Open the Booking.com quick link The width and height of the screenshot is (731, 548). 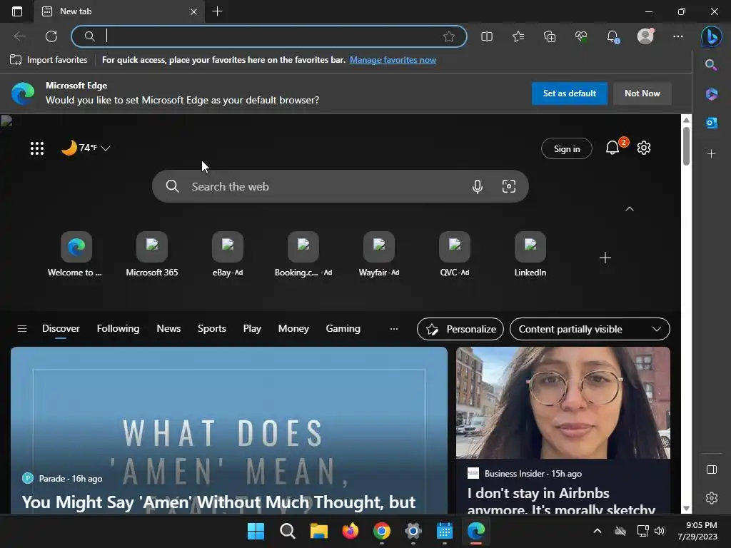coord(303,255)
